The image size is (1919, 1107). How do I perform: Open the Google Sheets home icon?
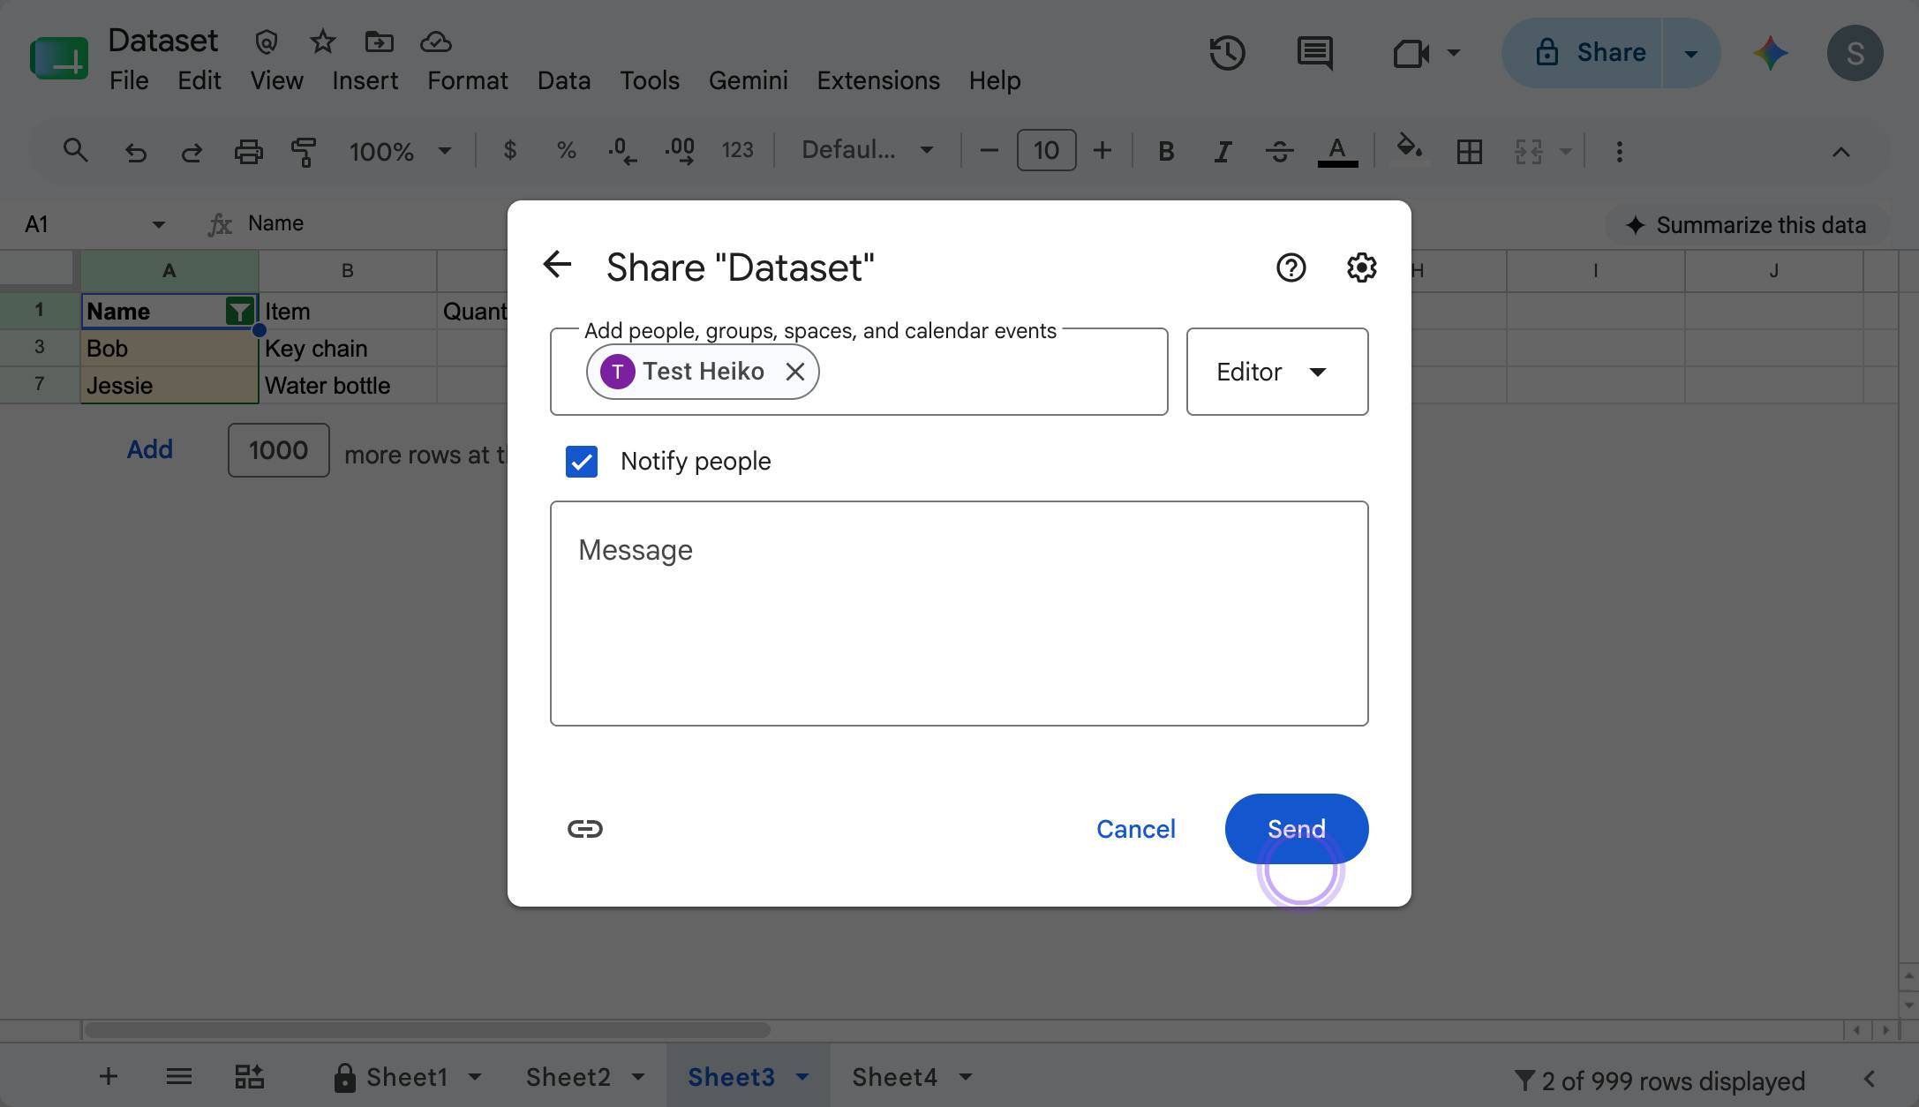58,59
